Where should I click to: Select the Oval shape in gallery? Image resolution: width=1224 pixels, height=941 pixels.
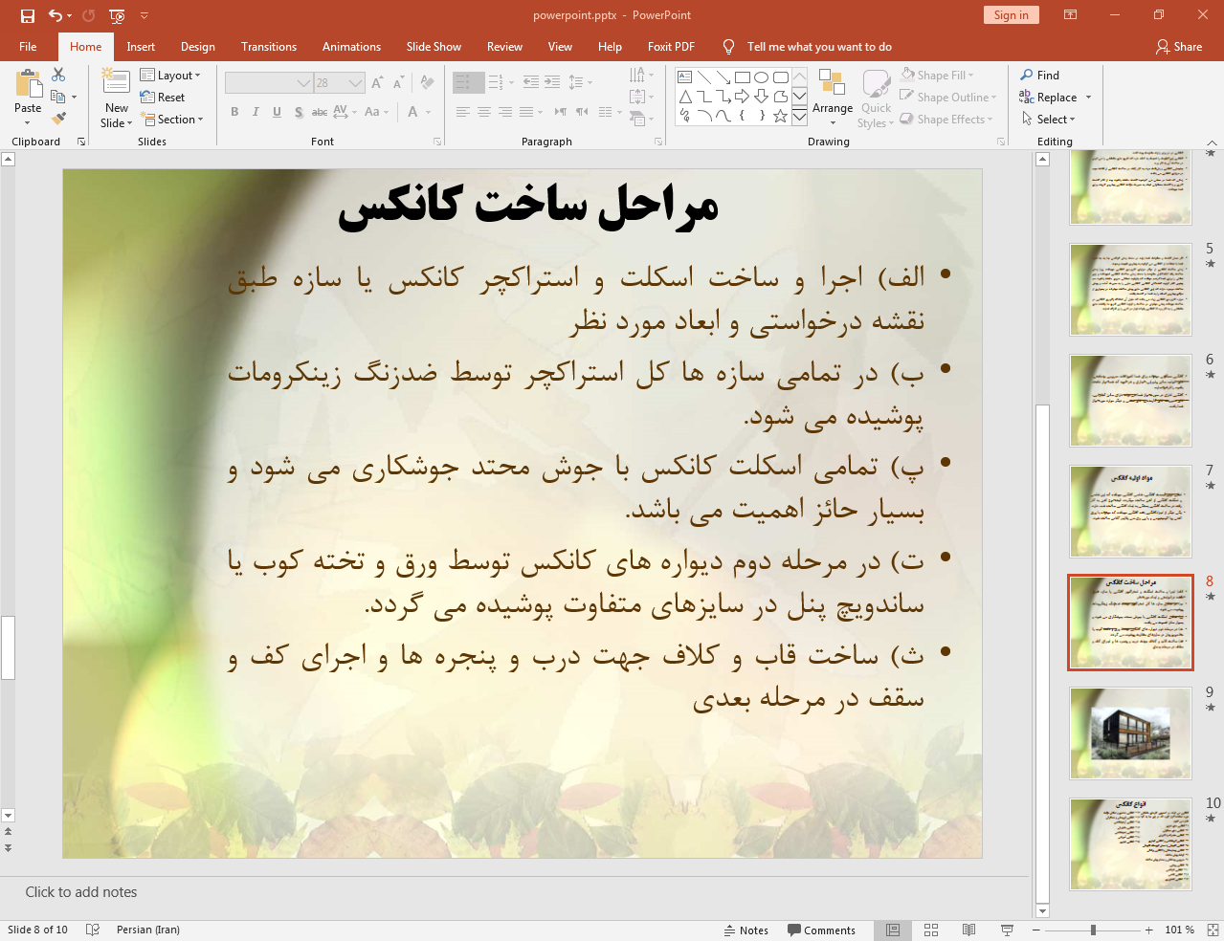pyautogui.click(x=762, y=77)
